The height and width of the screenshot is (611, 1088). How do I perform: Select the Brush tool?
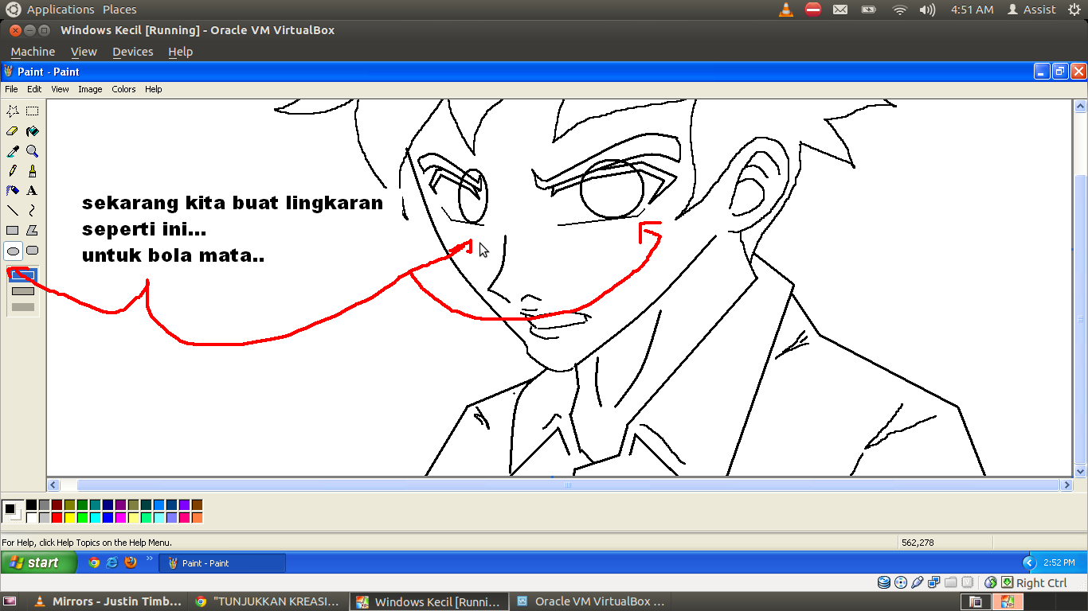pos(33,171)
